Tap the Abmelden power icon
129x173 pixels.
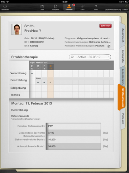(5, 6)
